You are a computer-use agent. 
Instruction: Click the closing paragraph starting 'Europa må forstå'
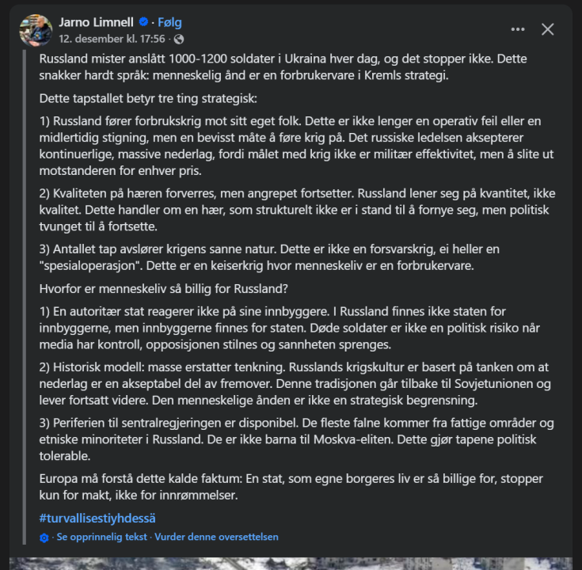pyautogui.click(x=291, y=488)
